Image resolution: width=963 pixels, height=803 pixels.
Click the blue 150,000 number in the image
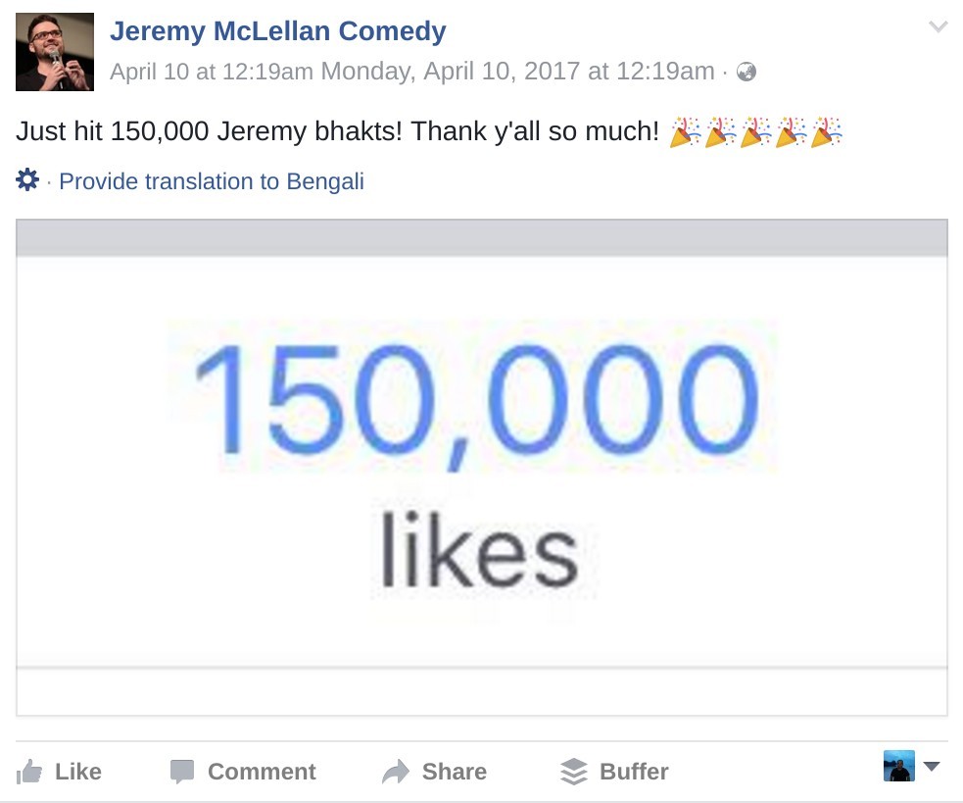[x=476, y=400]
